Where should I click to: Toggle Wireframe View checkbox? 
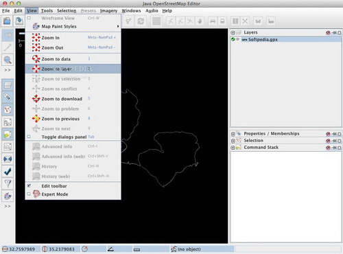(x=29, y=18)
